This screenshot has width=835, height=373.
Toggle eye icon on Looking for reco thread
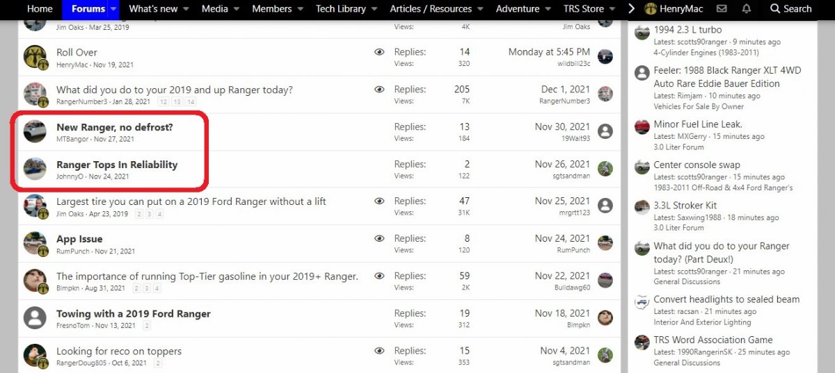coord(379,351)
